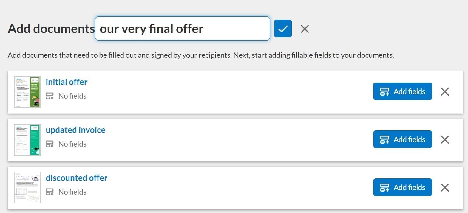The image size is (468, 213).
Task: Click the 'No fields' text under discounted offer
Action: pos(72,192)
